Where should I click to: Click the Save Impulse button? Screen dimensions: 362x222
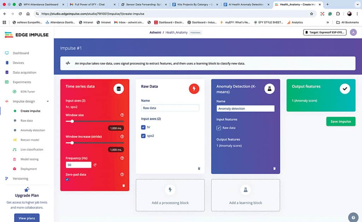(340, 121)
